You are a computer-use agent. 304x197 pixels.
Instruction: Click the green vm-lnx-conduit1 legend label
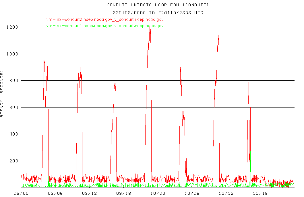pyautogui.click(x=105, y=26)
